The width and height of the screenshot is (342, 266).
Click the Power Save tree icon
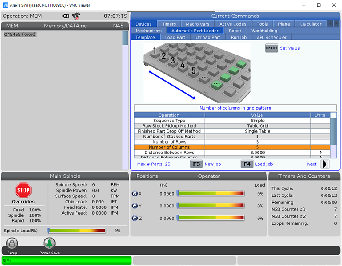49,243
